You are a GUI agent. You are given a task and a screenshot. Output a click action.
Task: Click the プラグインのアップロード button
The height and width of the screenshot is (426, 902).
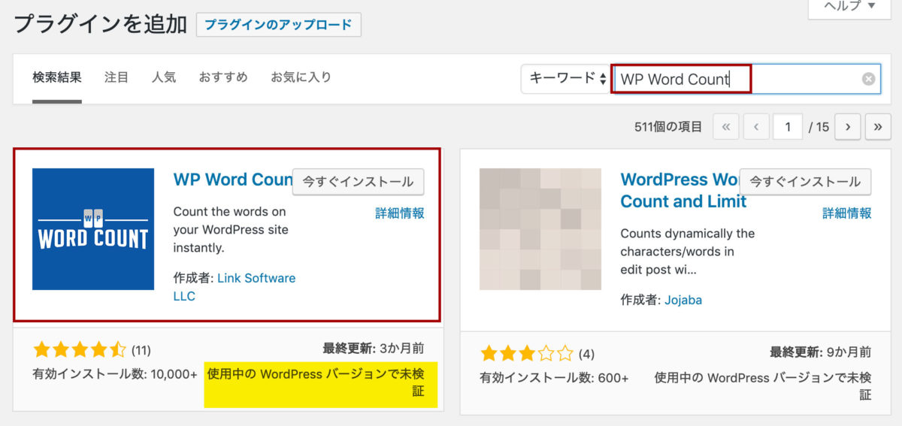(x=278, y=25)
